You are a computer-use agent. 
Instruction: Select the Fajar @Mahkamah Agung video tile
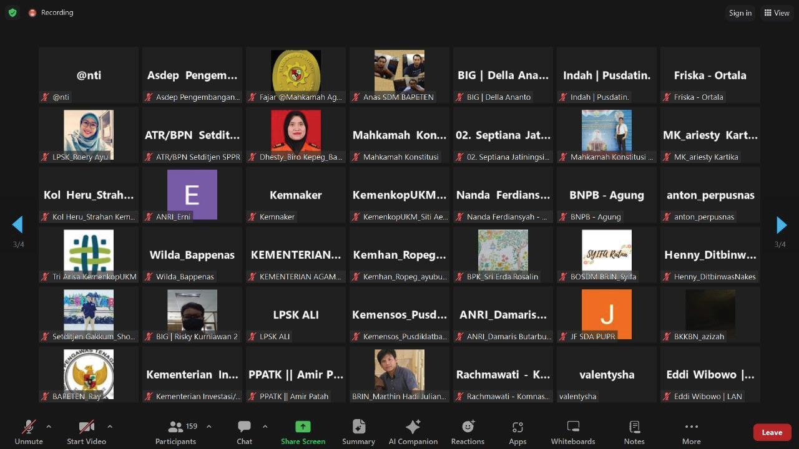(x=296, y=75)
